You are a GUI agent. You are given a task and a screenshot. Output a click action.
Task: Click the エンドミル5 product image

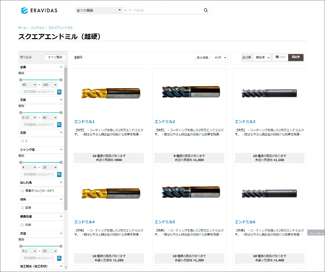pyautogui.click(x=191, y=192)
